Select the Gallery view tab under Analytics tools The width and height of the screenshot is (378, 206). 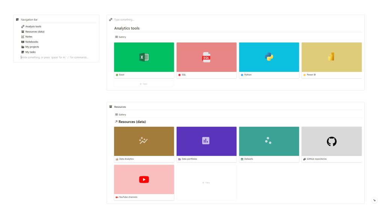pos(120,37)
